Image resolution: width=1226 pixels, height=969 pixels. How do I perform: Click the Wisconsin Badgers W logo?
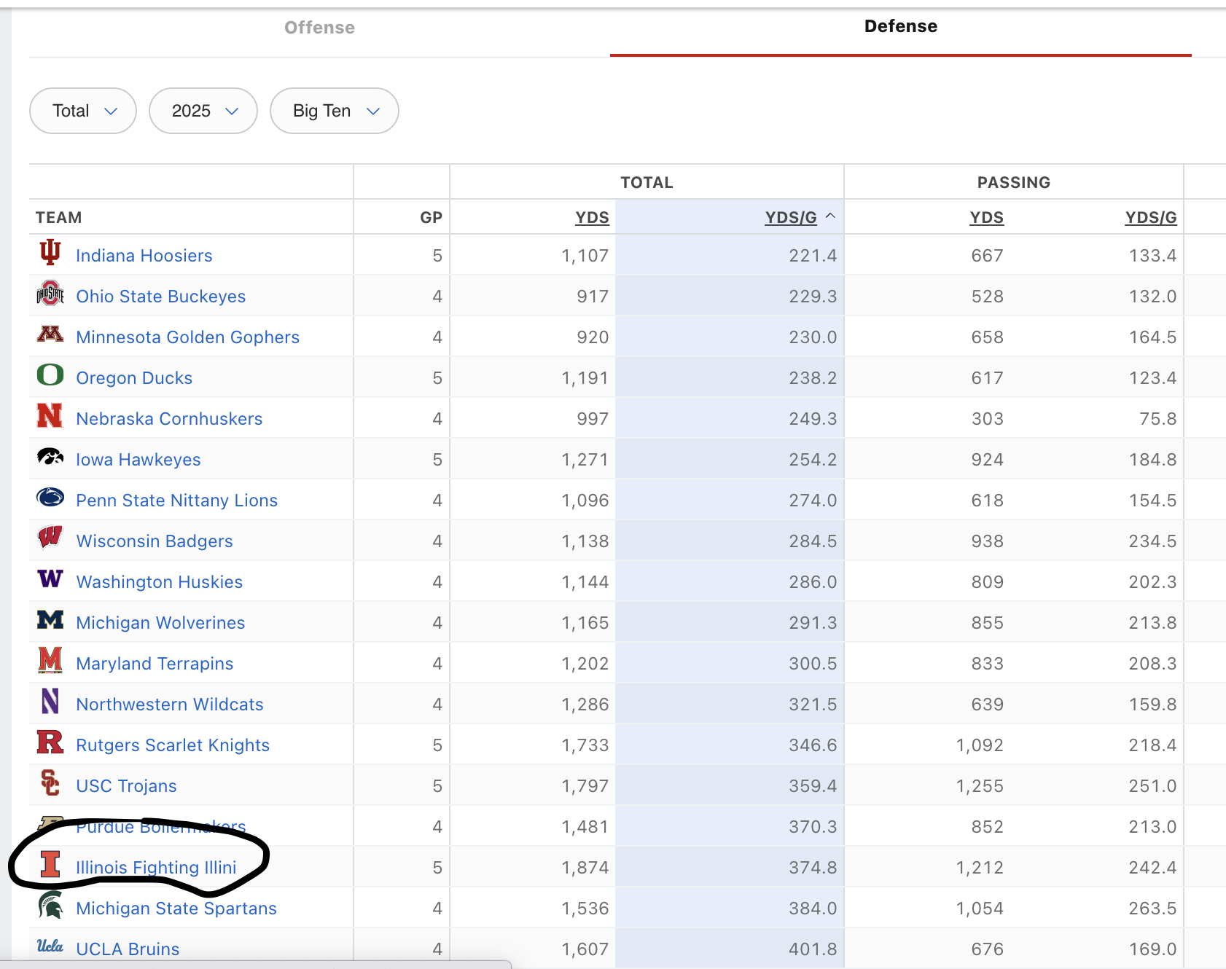tap(50, 538)
